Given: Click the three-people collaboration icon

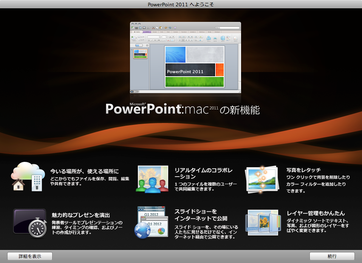Looking at the screenshot, I should click(152, 179).
